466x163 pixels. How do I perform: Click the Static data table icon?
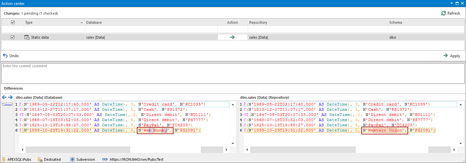point(27,37)
